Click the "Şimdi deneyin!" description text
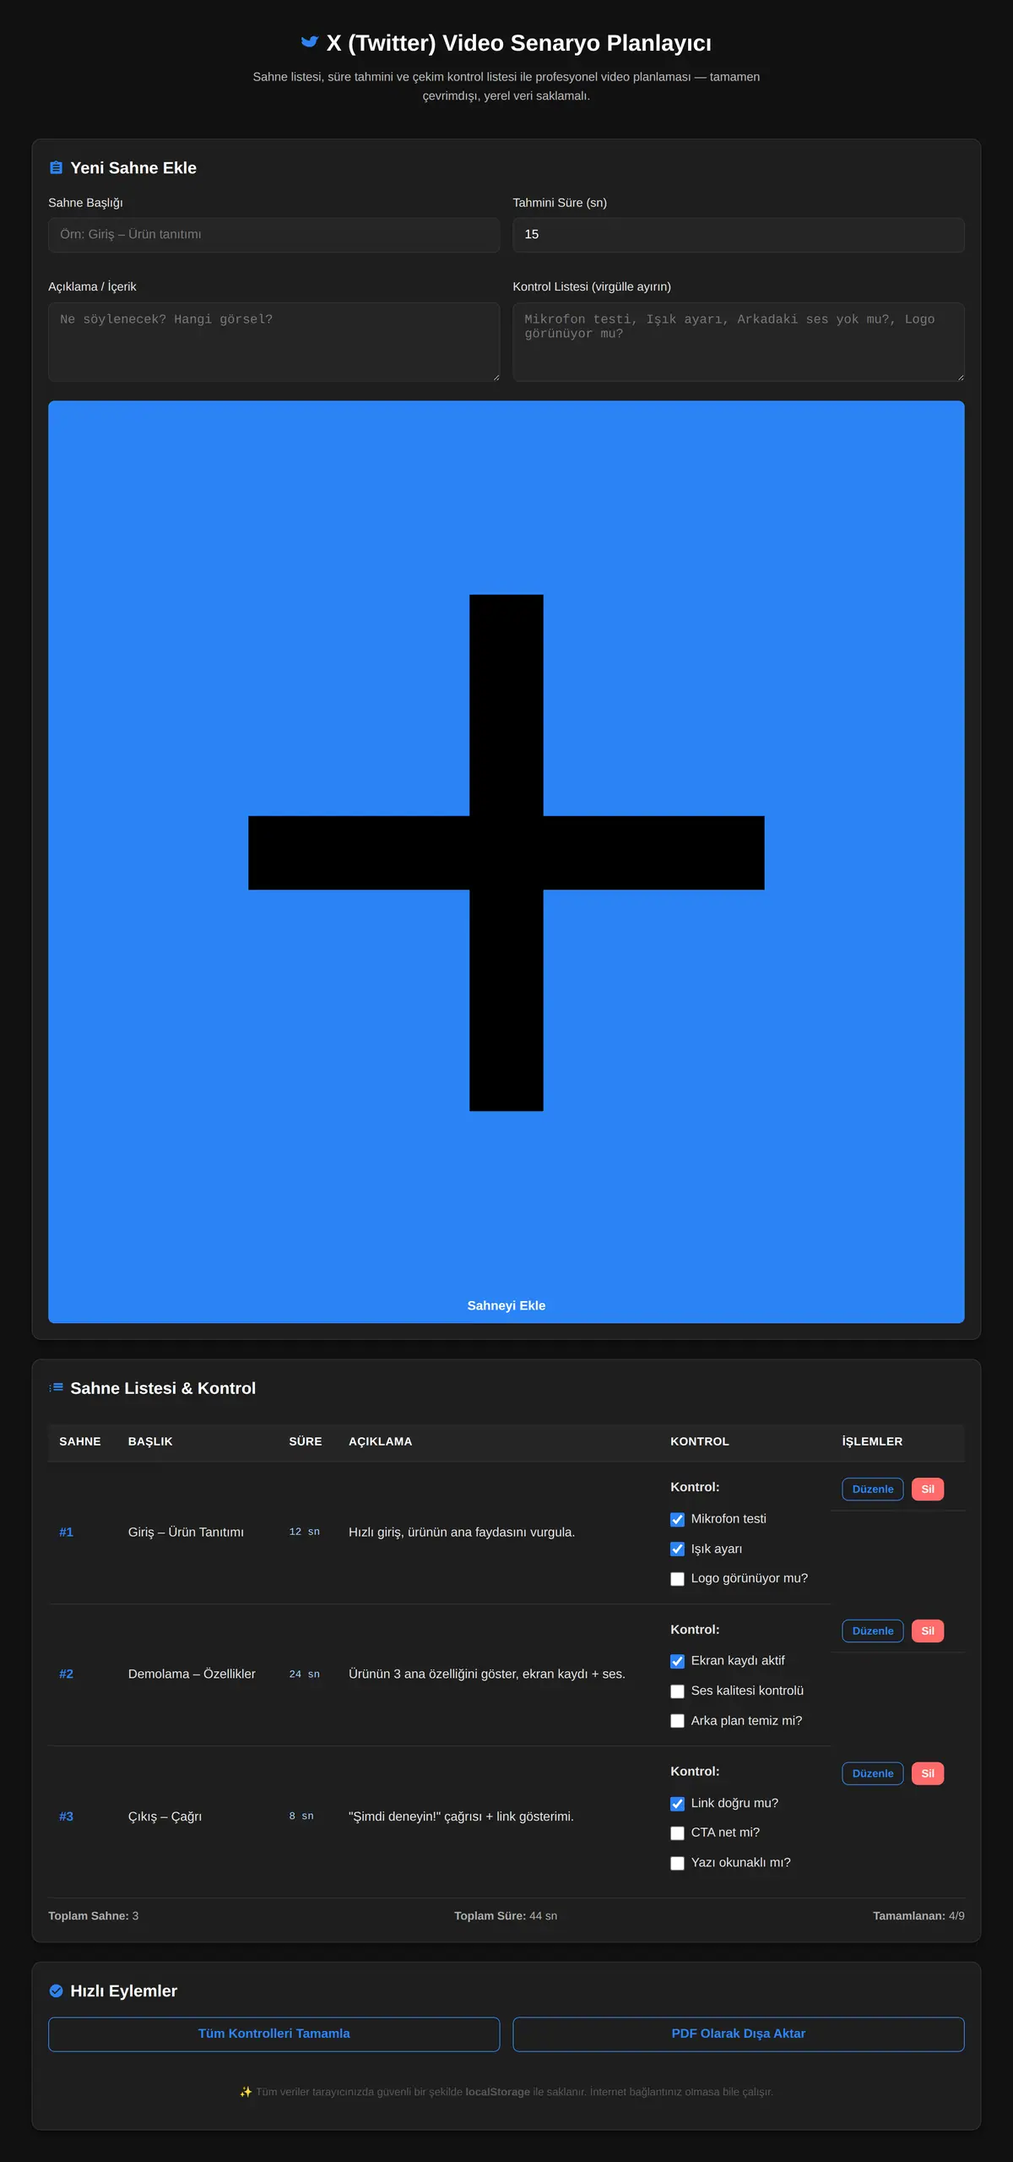Image resolution: width=1013 pixels, height=2162 pixels. click(x=461, y=1816)
